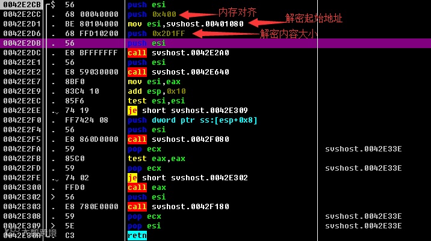Click hex bytes E8 59030000
Viewport: 431px width, 241px height.
coord(91,72)
